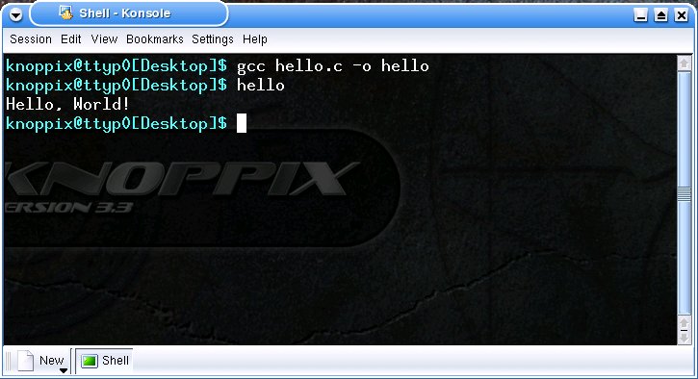
Task: Click the toolbar drag handle beside New
Action: click(9, 361)
